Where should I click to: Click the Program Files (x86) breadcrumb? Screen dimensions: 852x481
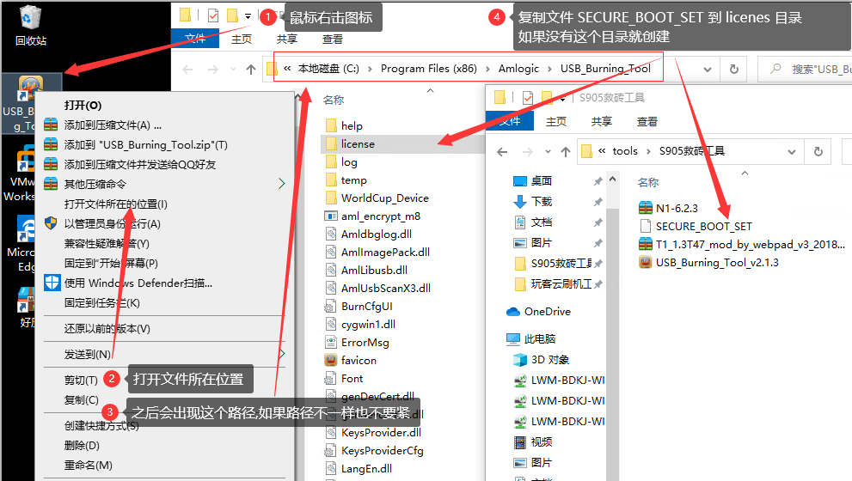[x=429, y=69]
